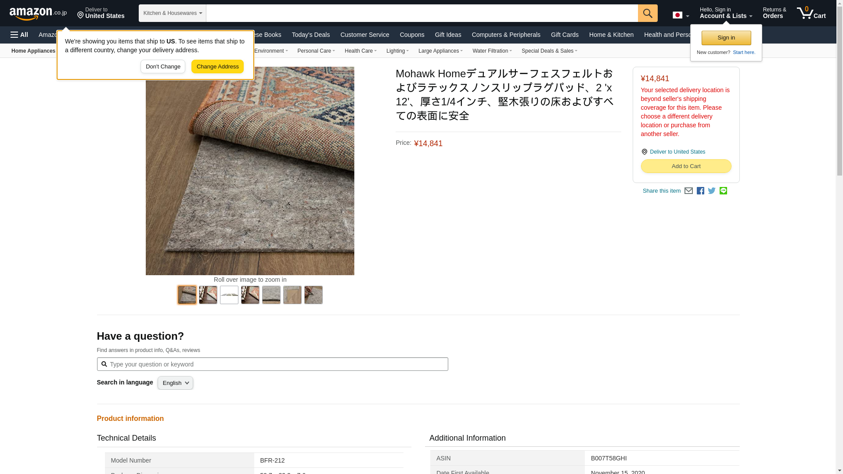Open the All hamburger menu
Image resolution: width=843 pixels, height=474 pixels.
point(19,35)
